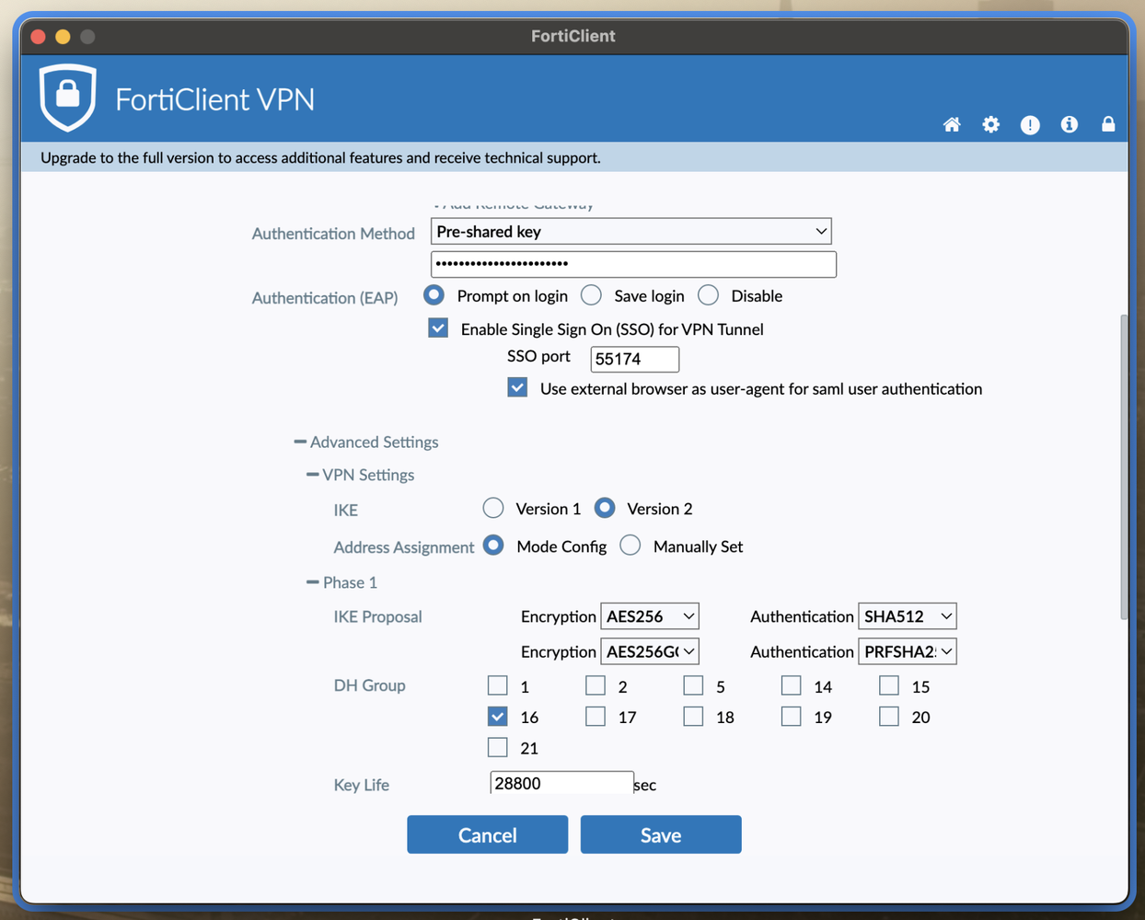Uncheck DH Group 16
The height and width of the screenshot is (920, 1145).
pos(498,716)
